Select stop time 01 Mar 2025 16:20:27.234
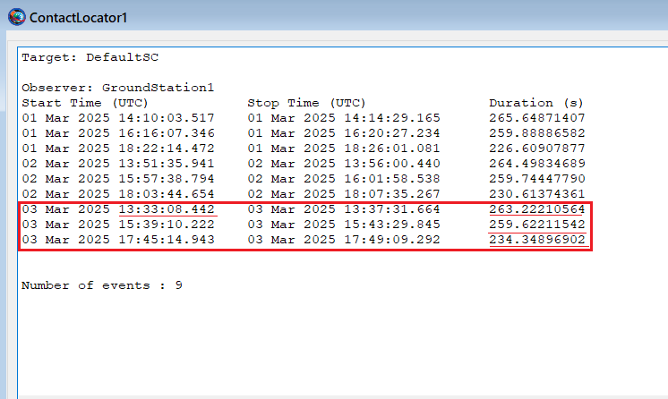The image size is (668, 399). pos(344,133)
